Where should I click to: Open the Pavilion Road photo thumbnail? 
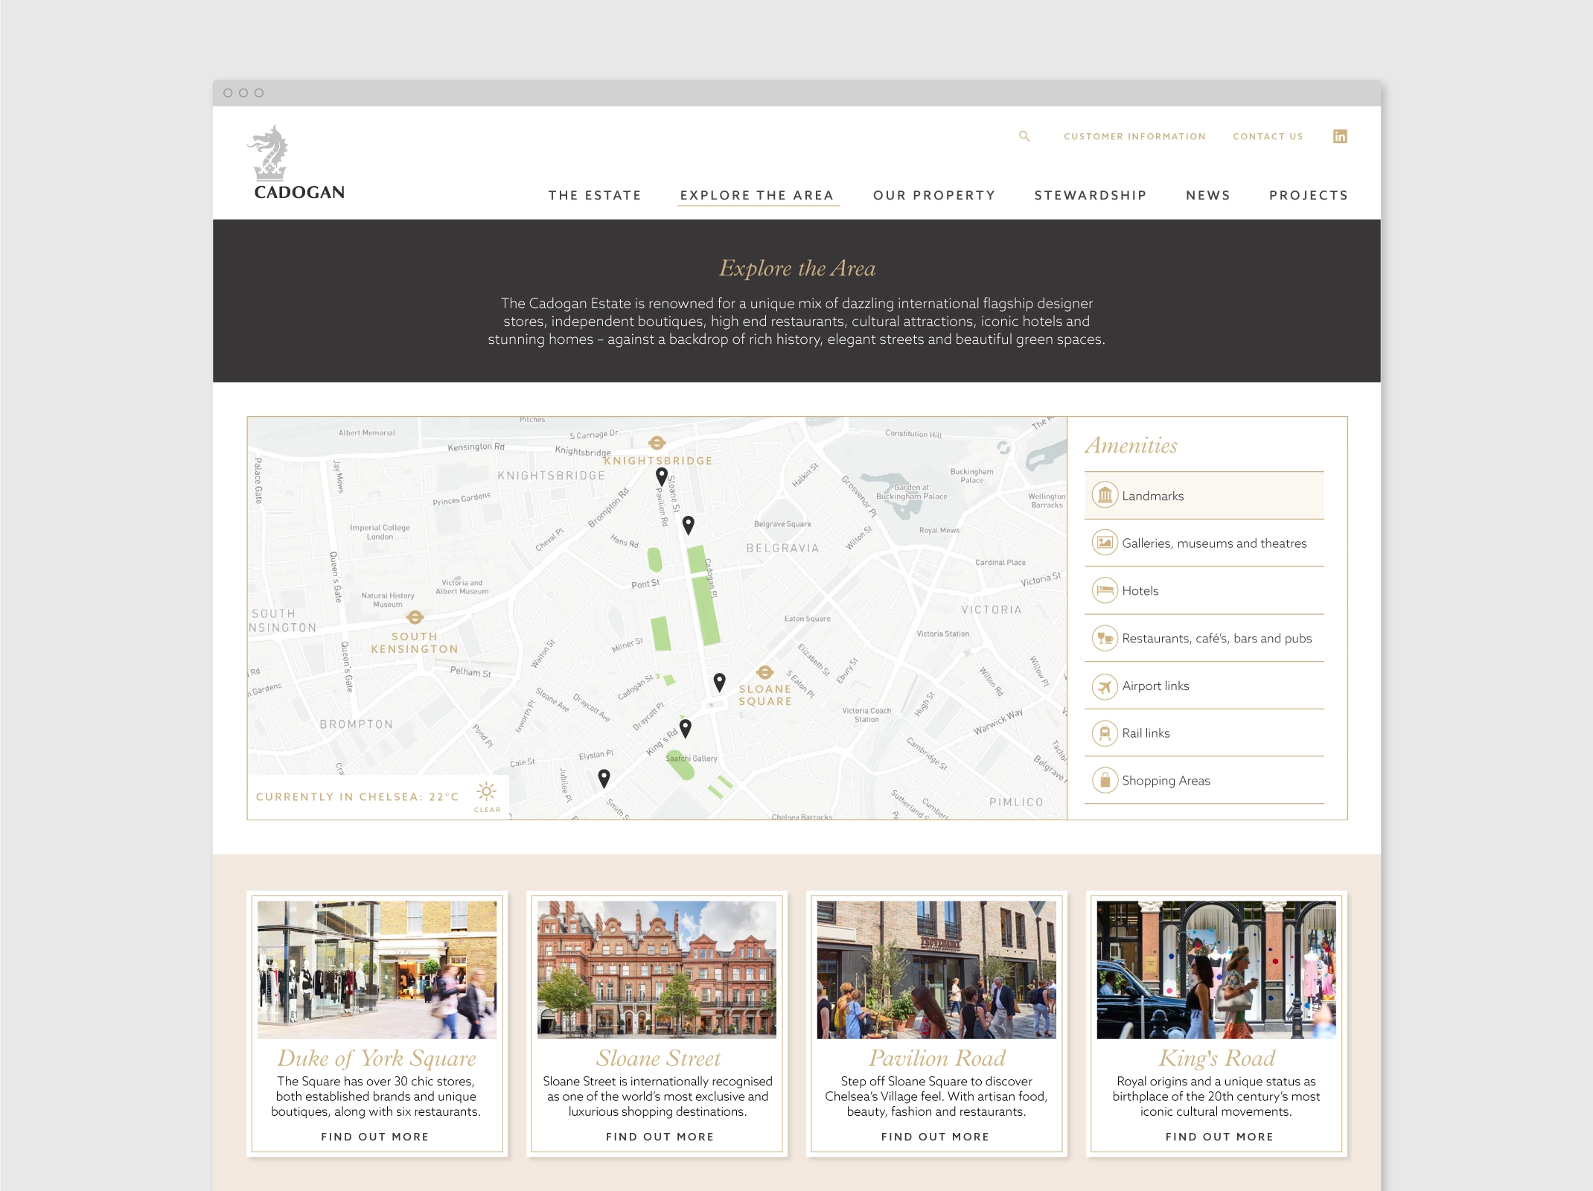pos(936,969)
